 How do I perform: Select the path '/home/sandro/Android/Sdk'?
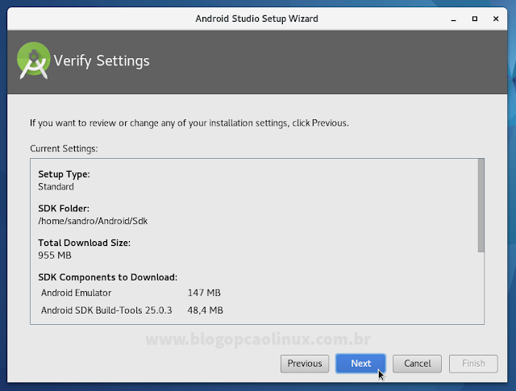coord(93,221)
